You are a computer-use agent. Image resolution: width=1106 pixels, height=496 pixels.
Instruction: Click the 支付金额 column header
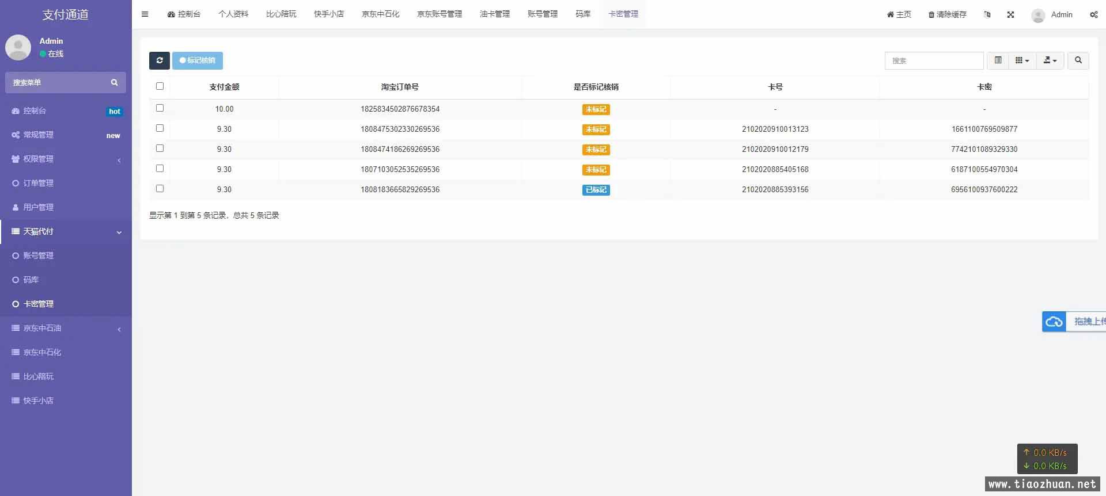(224, 87)
